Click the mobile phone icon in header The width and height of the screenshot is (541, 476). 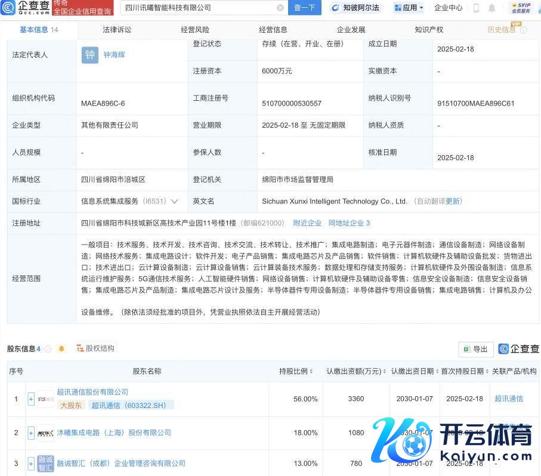(x=476, y=8)
